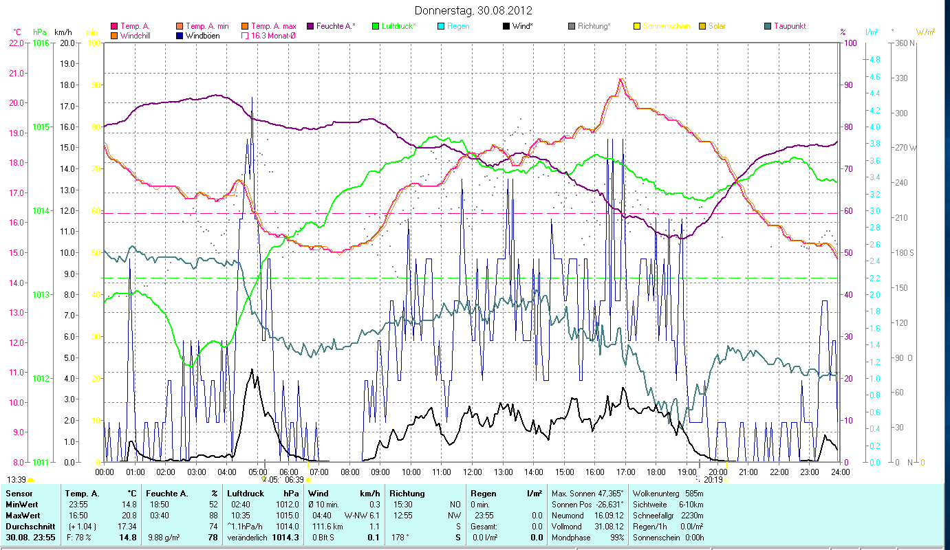This screenshot has width=950, height=550.
Task: Select the Solar legend label
Action: point(717,26)
